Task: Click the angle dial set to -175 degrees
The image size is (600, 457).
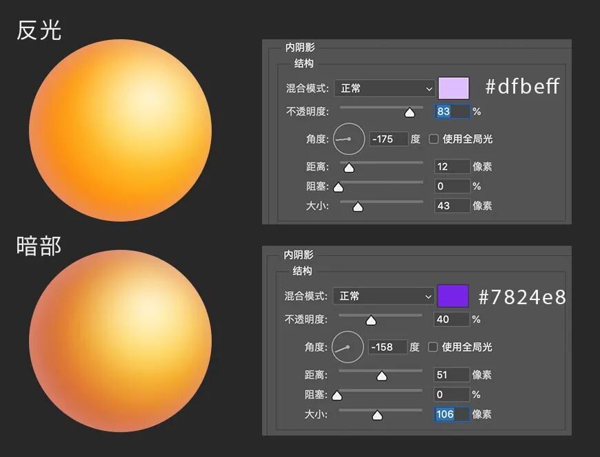Action: pos(349,139)
